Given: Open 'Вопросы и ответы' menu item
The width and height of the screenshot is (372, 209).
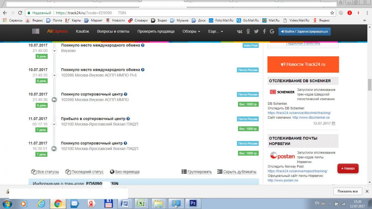Looking at the screenshot, I should [113, 31].
